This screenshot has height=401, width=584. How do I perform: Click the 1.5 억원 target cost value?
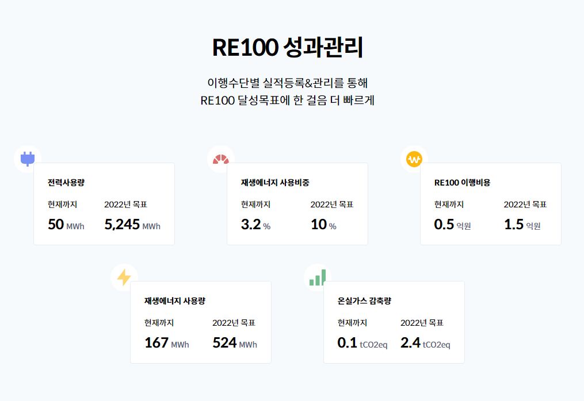tap(522, 225)
